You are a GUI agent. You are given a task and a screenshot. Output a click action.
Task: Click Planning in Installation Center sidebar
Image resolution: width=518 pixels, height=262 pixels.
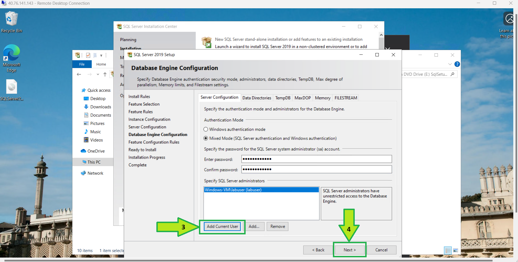point(128,40)
